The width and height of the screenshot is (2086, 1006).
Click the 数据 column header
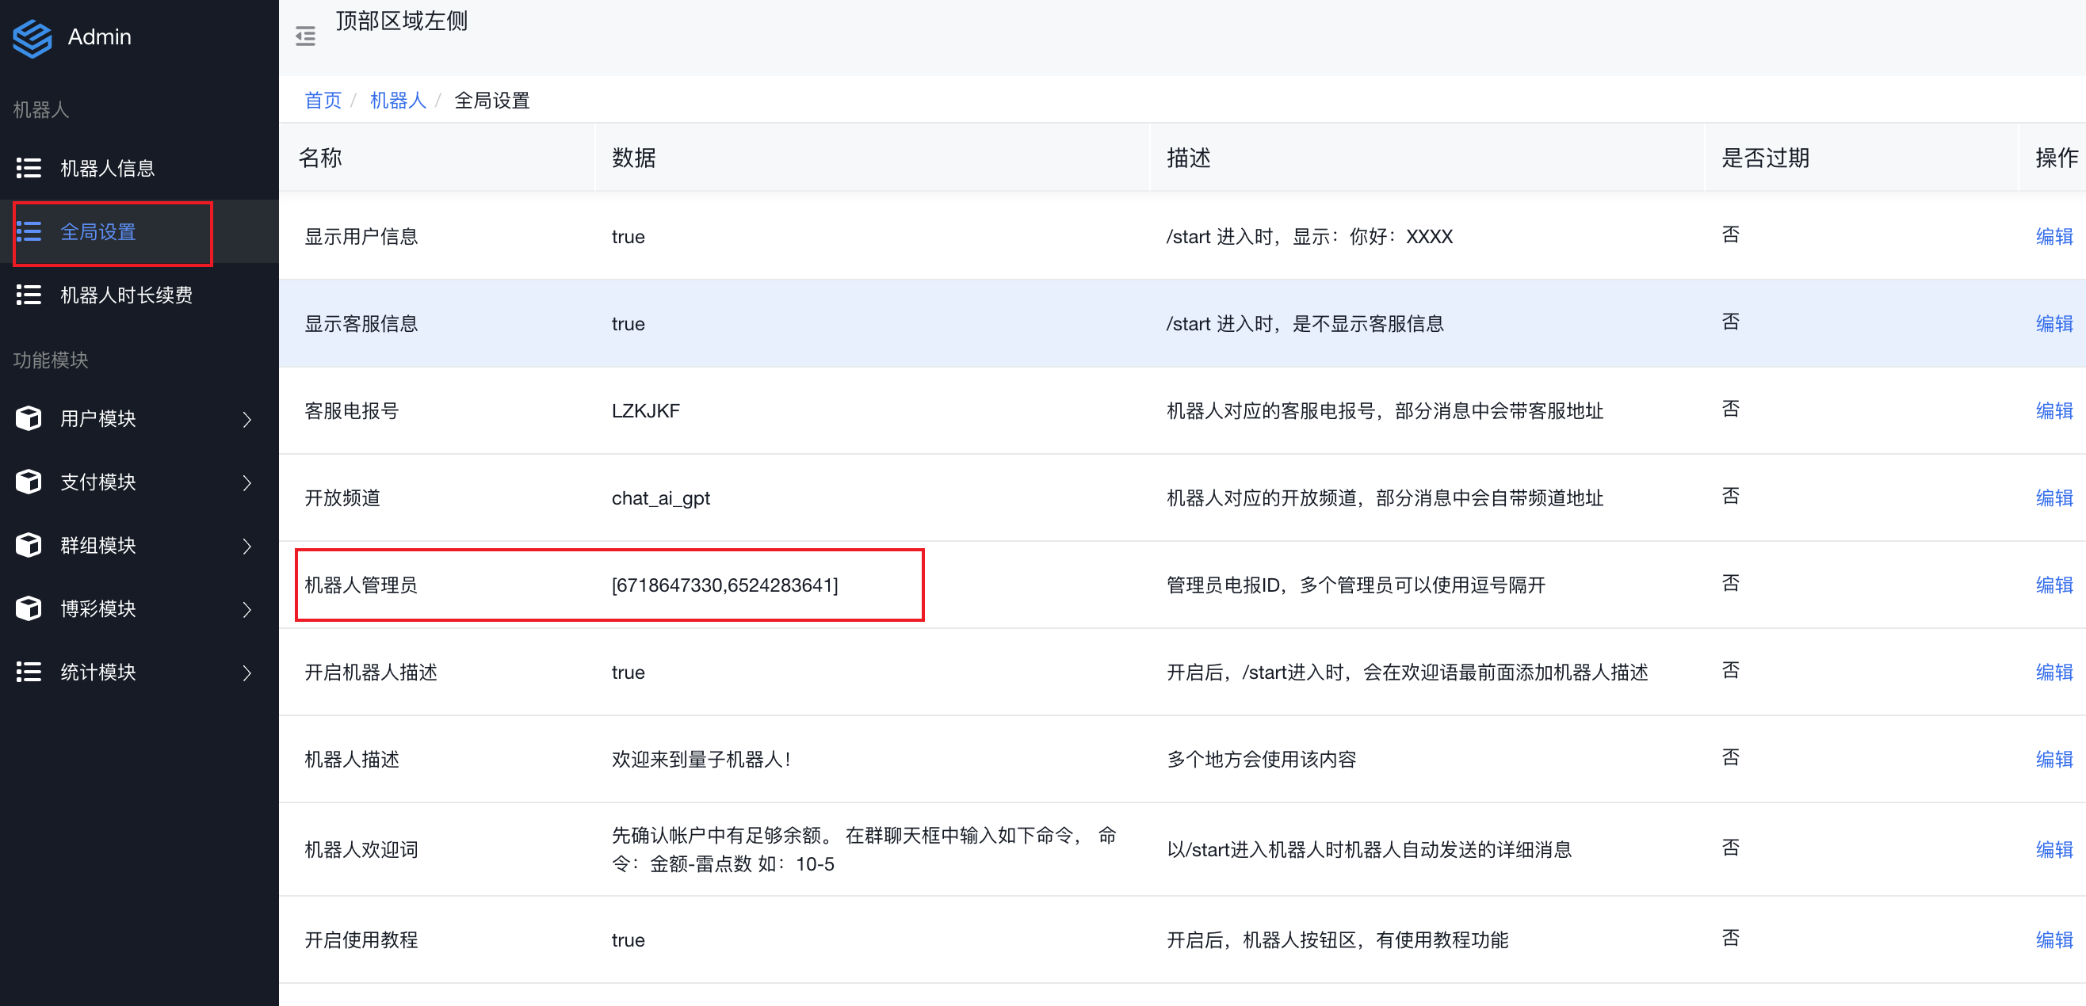point(633,158)
